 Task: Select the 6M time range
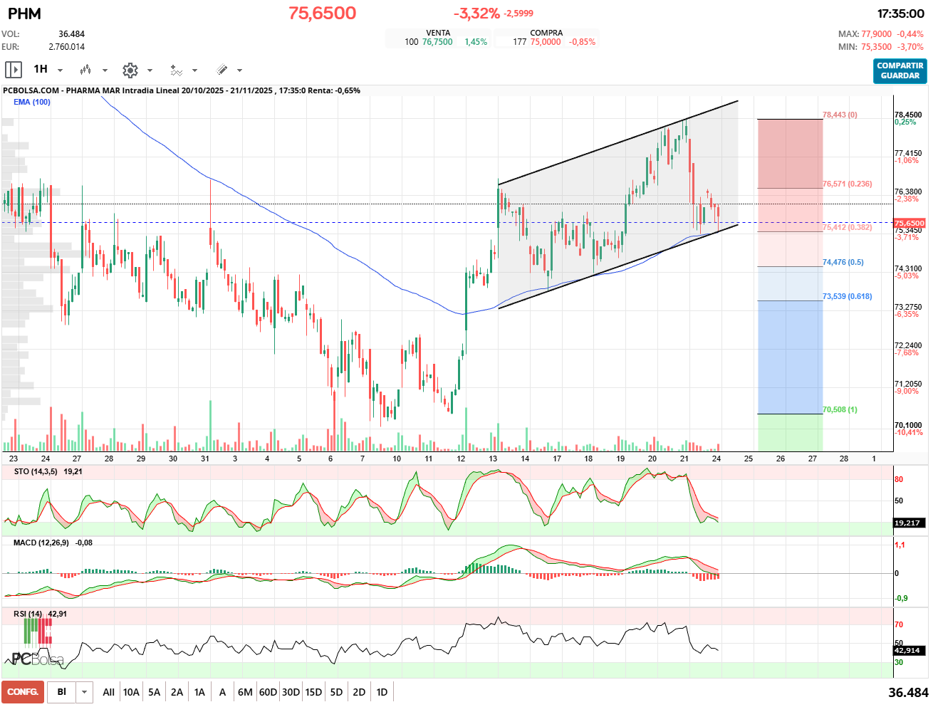pos(245,692)
